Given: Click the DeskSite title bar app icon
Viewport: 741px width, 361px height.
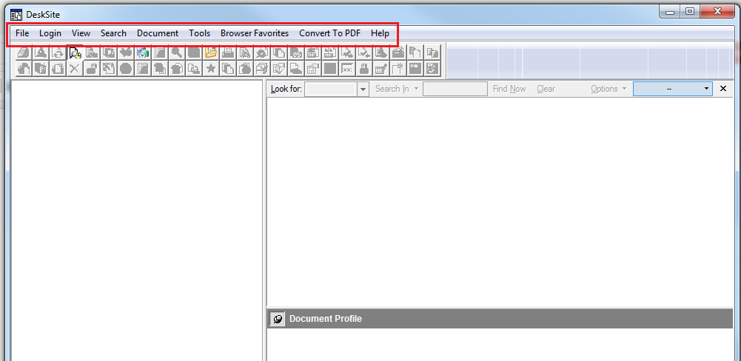Looking at the screenshot, I should 16,15.
